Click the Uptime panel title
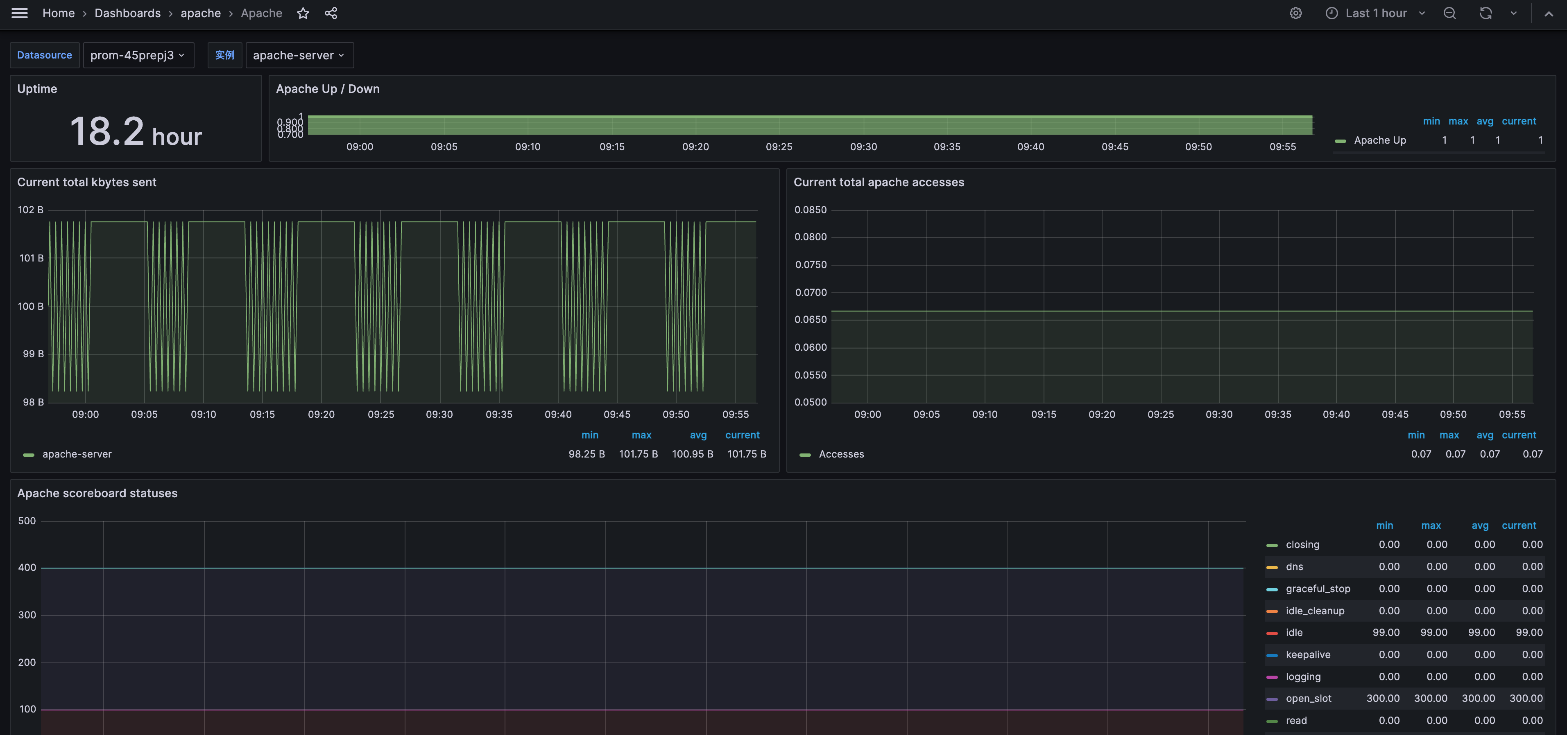This screenshot has height=735, width=1567. [x=37, y=89]
